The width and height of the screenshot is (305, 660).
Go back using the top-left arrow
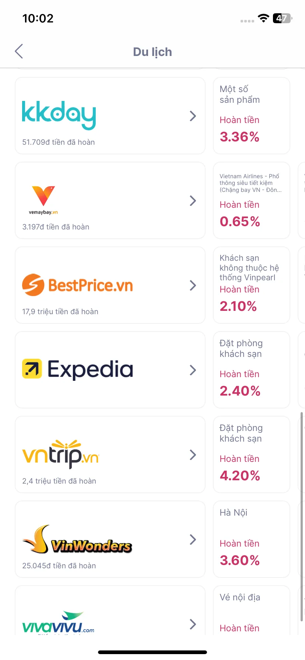coord(19,51)
